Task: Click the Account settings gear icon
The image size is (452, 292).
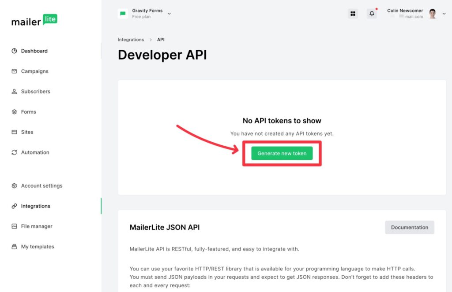Action: click(x=14, y=186)
